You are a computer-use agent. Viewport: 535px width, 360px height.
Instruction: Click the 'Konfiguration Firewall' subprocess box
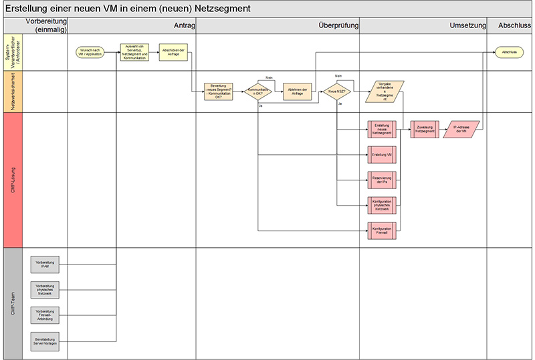(383, 230)
